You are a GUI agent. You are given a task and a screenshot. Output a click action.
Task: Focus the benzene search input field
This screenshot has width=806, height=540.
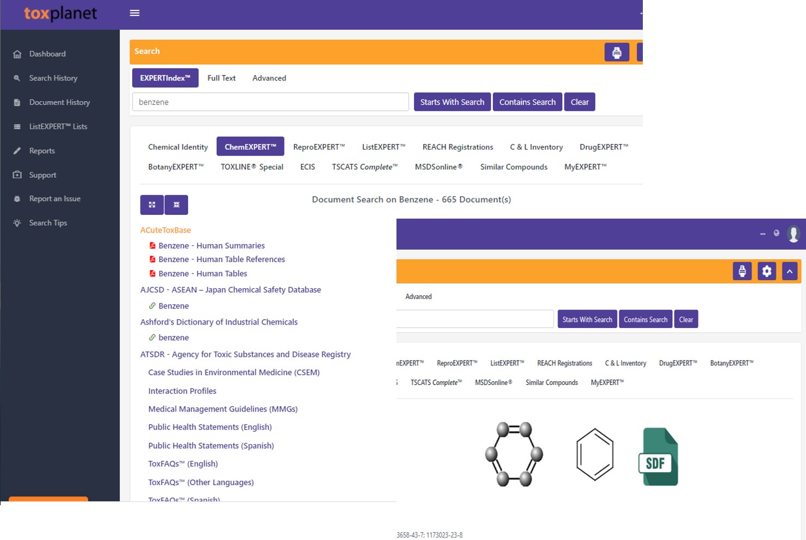[x=270, y=102]
